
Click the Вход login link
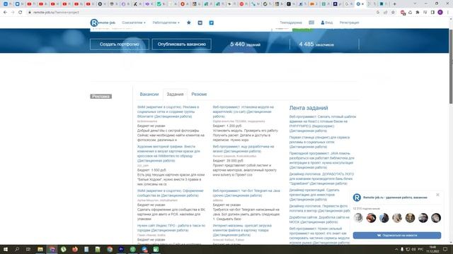pos(327,23)
